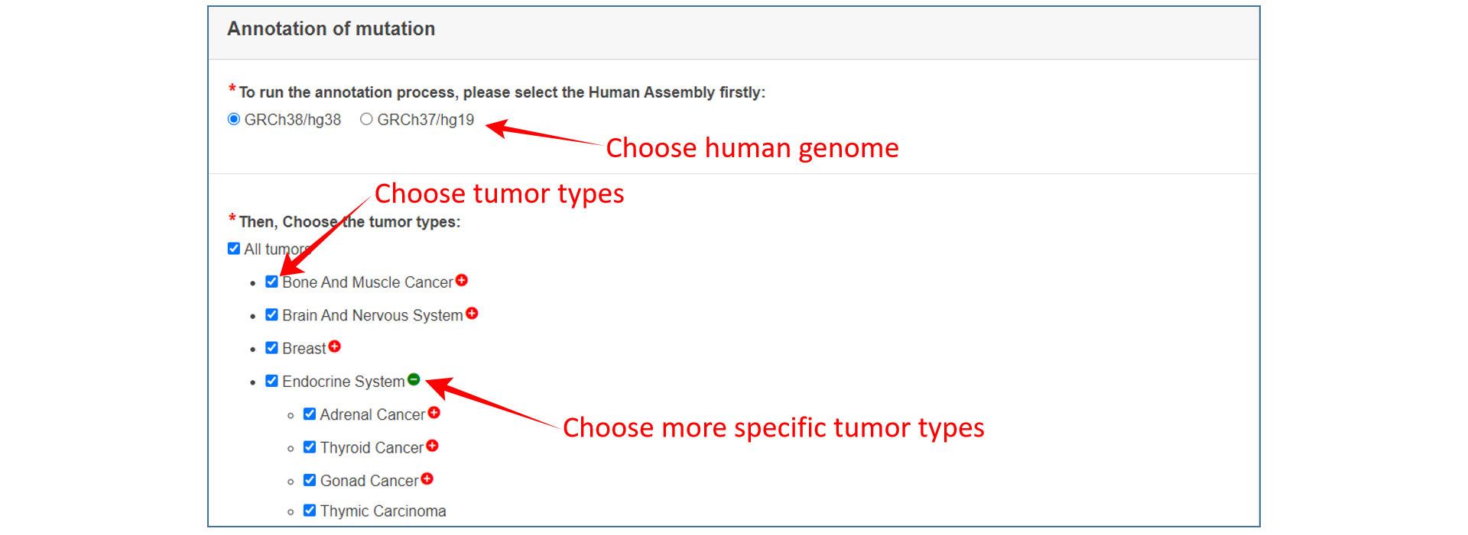This screenshot has width=1468, height=535.
Task: Expand Brain And Nervous System plus icon
Action: click(472, 314)
